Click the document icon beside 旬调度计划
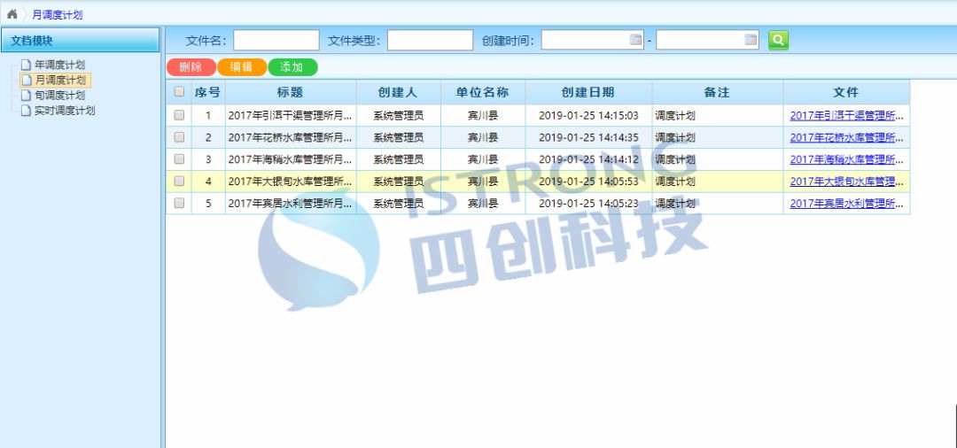 [26, 96]
